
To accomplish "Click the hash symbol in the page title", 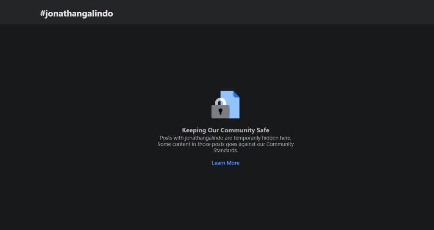I will pos(43,14).
